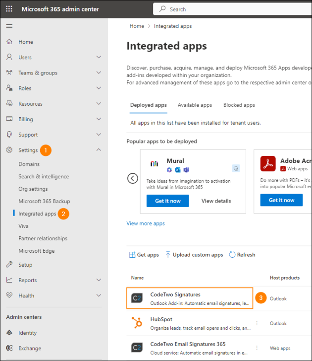312x361 pixels.
Task: Expand the Support section chevron
Action: pos(99,135)
